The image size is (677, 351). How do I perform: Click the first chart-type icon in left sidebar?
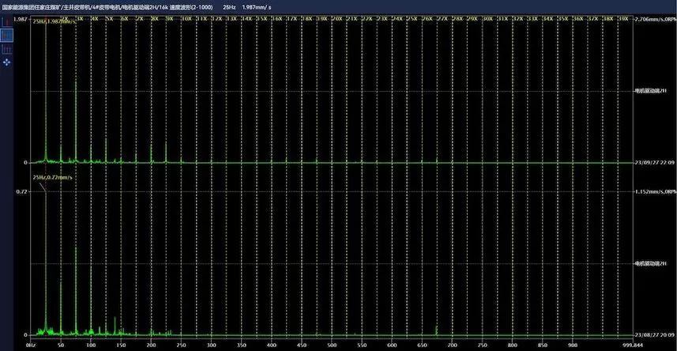8,21
